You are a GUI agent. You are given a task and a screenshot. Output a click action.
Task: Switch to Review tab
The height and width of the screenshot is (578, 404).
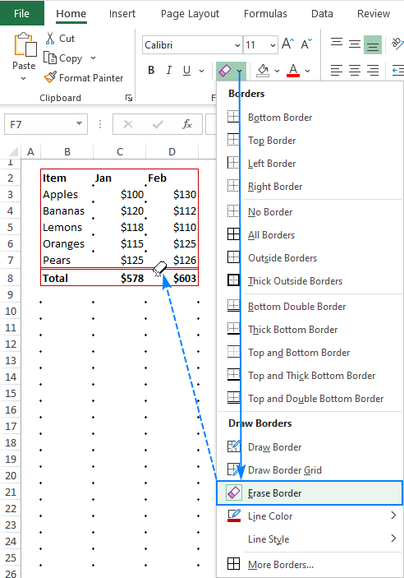tap(374, 14)
